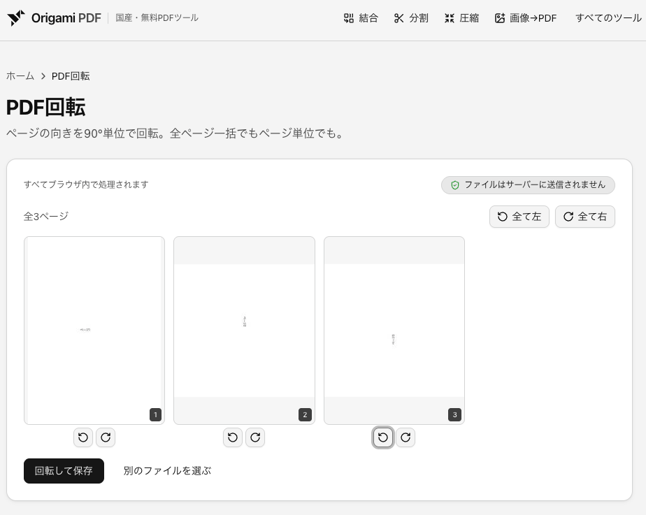Rotate page 2 clockwise
The image size is (646, 515).
[255, 437]
